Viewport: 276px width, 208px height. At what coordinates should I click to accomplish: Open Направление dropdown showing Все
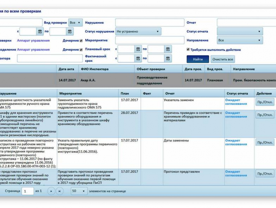(x=240, y=40)
